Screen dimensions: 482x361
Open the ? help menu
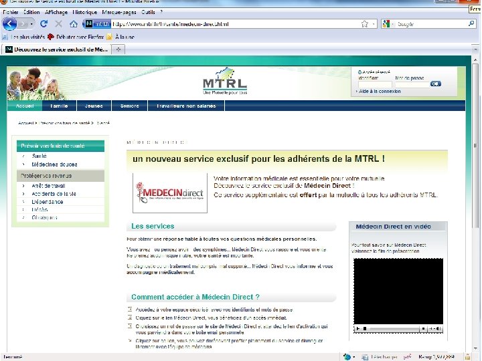[x=161, y=12]
